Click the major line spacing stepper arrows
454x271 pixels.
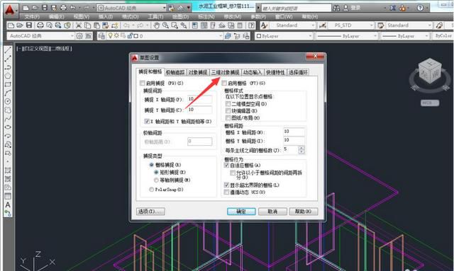[x=301, y=150]
